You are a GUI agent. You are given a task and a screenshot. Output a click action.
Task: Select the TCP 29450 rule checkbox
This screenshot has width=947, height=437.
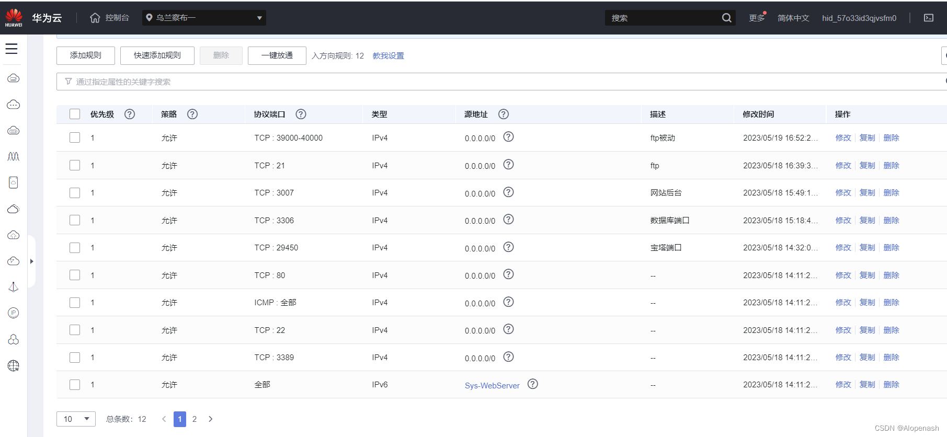click(x=75, y=248)
